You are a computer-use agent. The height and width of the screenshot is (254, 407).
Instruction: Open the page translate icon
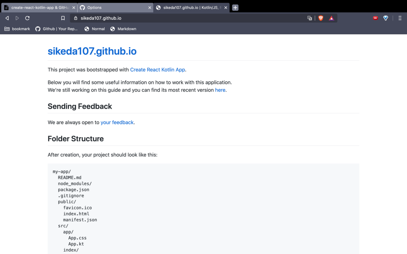click(309, 18)
